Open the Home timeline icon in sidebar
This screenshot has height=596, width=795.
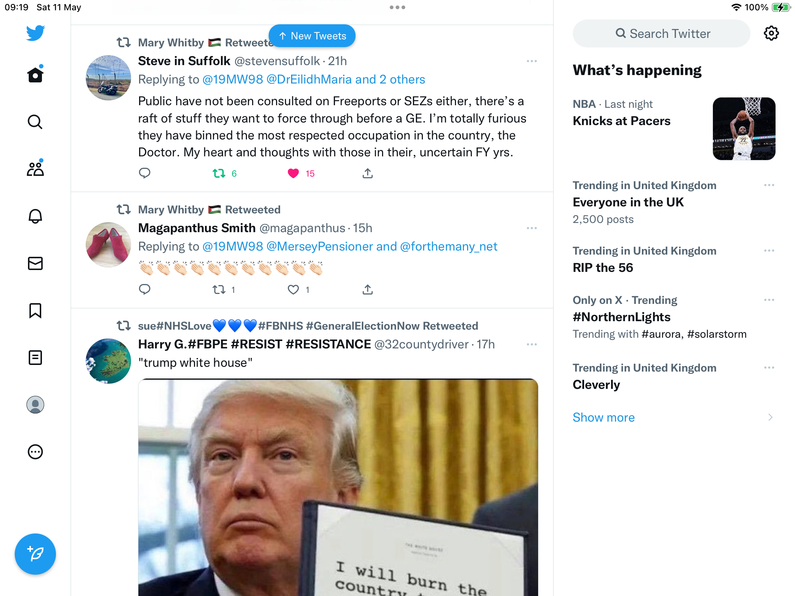coord(35,75)
